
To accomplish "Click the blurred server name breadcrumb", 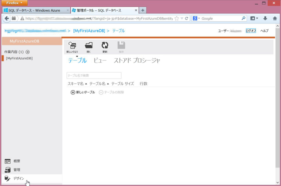I will pyautogui.click(x=35, y=31).
